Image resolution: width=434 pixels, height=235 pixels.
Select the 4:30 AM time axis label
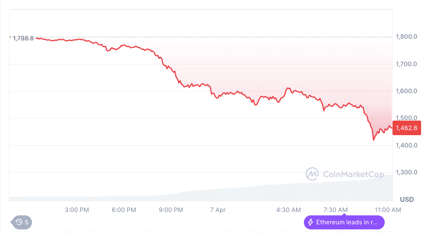pyautogui.click(x=289, y=210)
